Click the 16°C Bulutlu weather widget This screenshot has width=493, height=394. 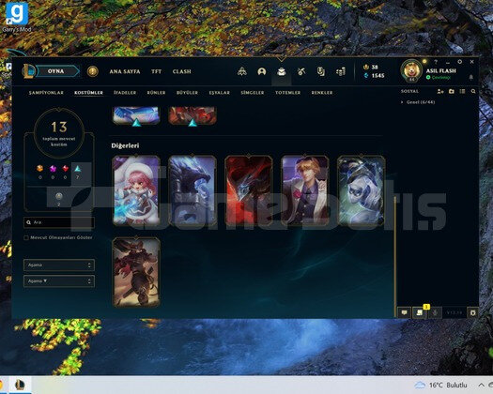[440, 385]
